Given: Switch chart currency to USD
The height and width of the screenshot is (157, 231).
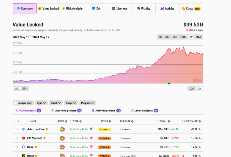Looking at the screenshot, I should [x=17, y=89].
